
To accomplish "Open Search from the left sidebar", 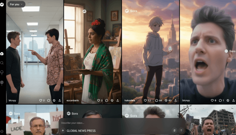I will tap(2, 63).
